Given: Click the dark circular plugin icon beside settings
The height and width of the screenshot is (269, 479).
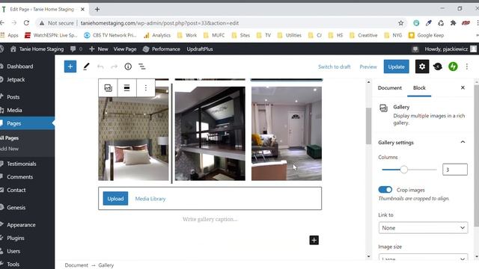Looking at the screenshot, I should (437, 67).
